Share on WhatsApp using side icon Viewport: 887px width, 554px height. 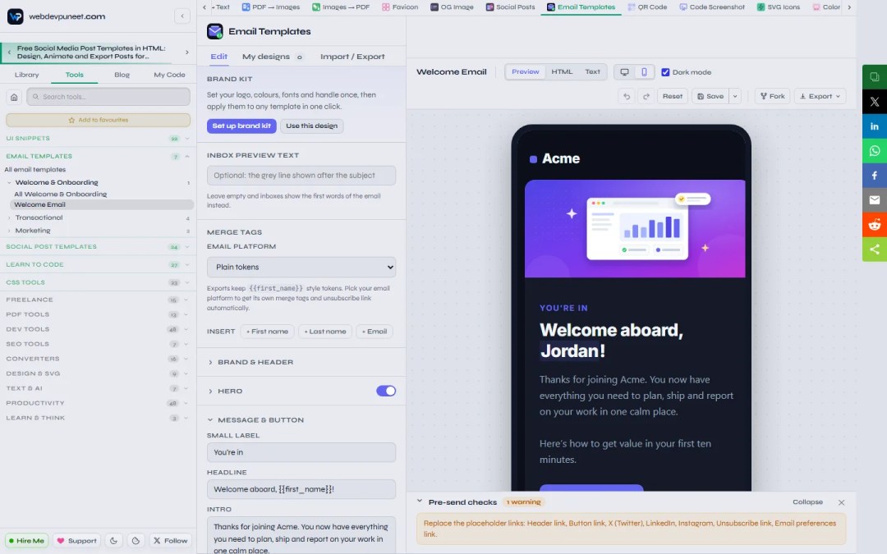(875, 151)
